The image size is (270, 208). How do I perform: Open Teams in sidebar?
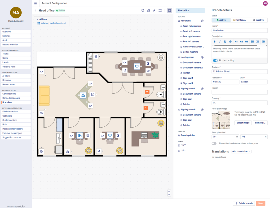click(16, 54)
